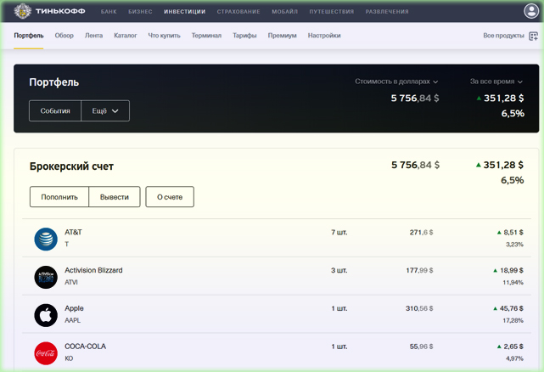Viewport: 544px width, 372px height.
Task: Click the Tinkoff logo emblem
Action: 22,11
